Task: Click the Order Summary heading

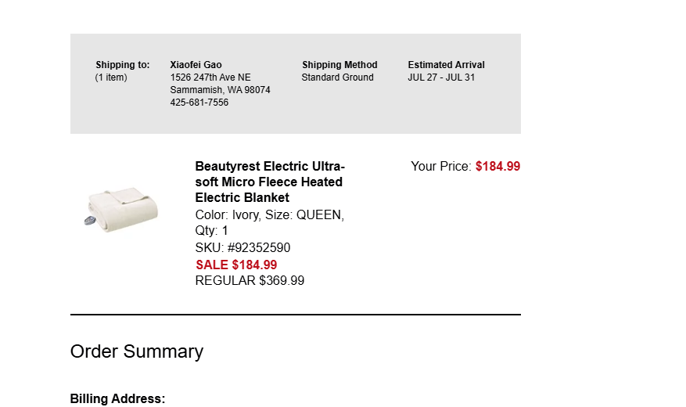Action: coord(137,351)
